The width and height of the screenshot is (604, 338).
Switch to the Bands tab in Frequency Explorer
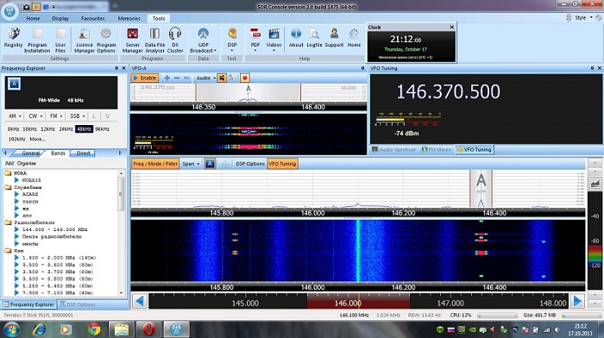pyautogui.click(x=58, y=153)
